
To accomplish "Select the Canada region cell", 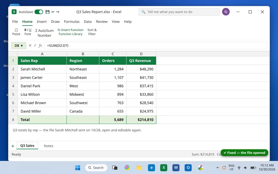I will pyautogui.click(x=83, y=111).
